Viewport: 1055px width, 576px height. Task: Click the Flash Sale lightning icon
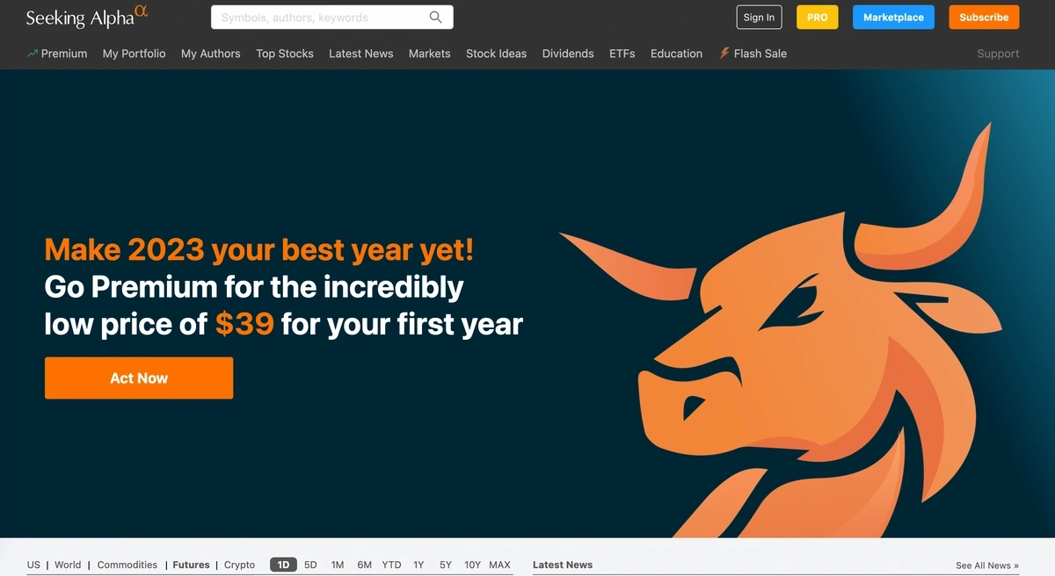(x=724, y=54)
